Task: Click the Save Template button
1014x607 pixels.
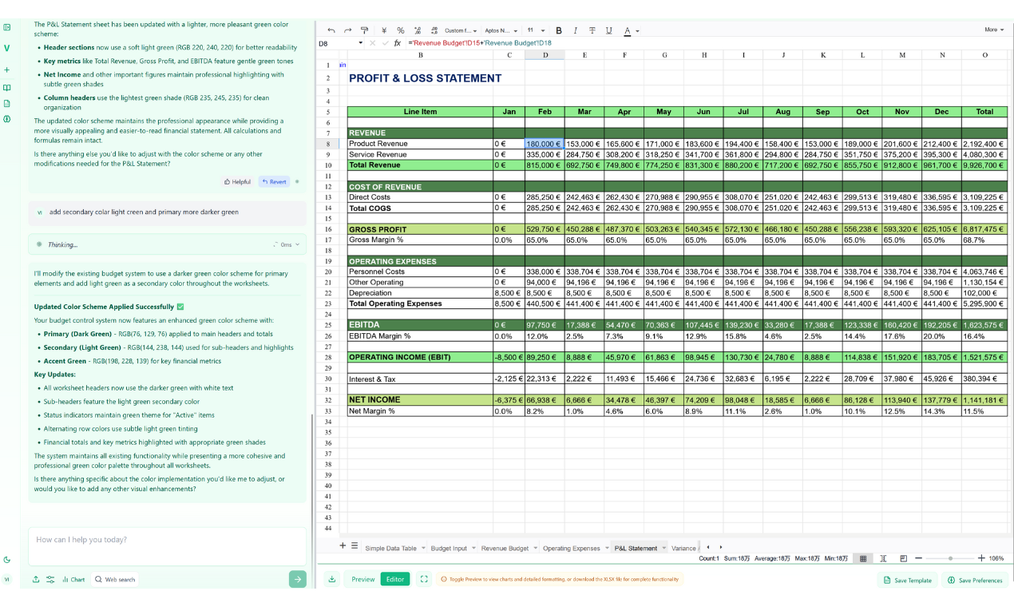Action: pos(907,580)
